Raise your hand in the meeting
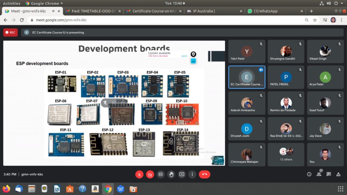 pos(171,174)
